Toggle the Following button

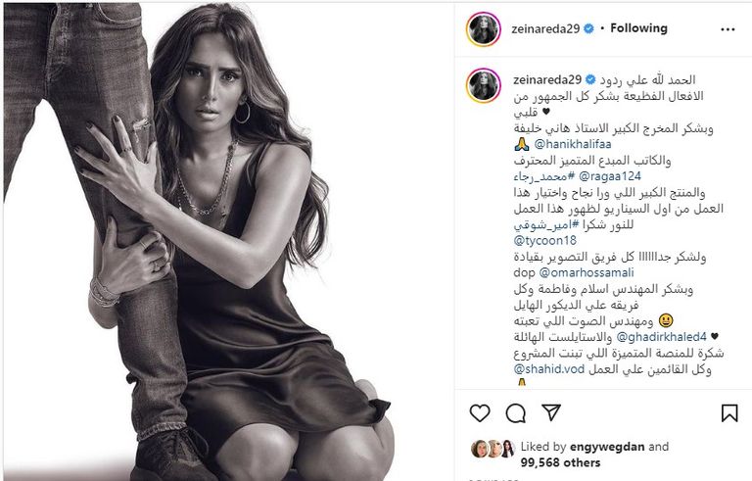[x=638, y=28]
